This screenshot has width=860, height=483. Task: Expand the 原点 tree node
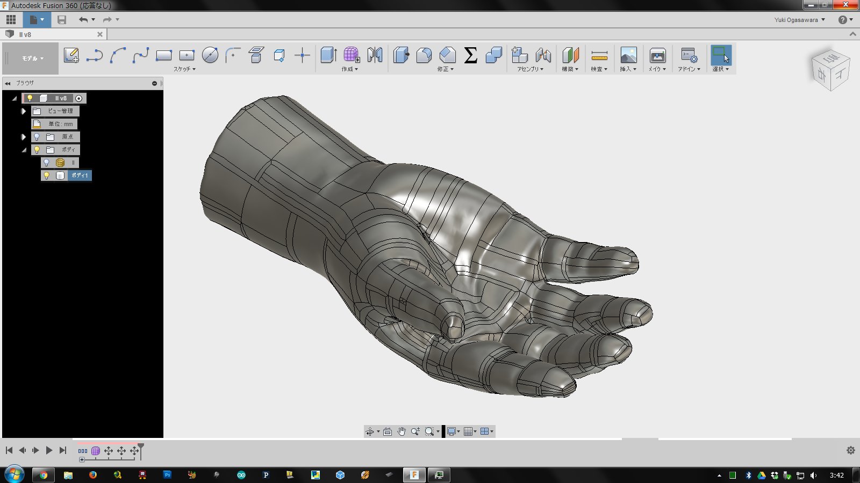click(x=23, y=137)
